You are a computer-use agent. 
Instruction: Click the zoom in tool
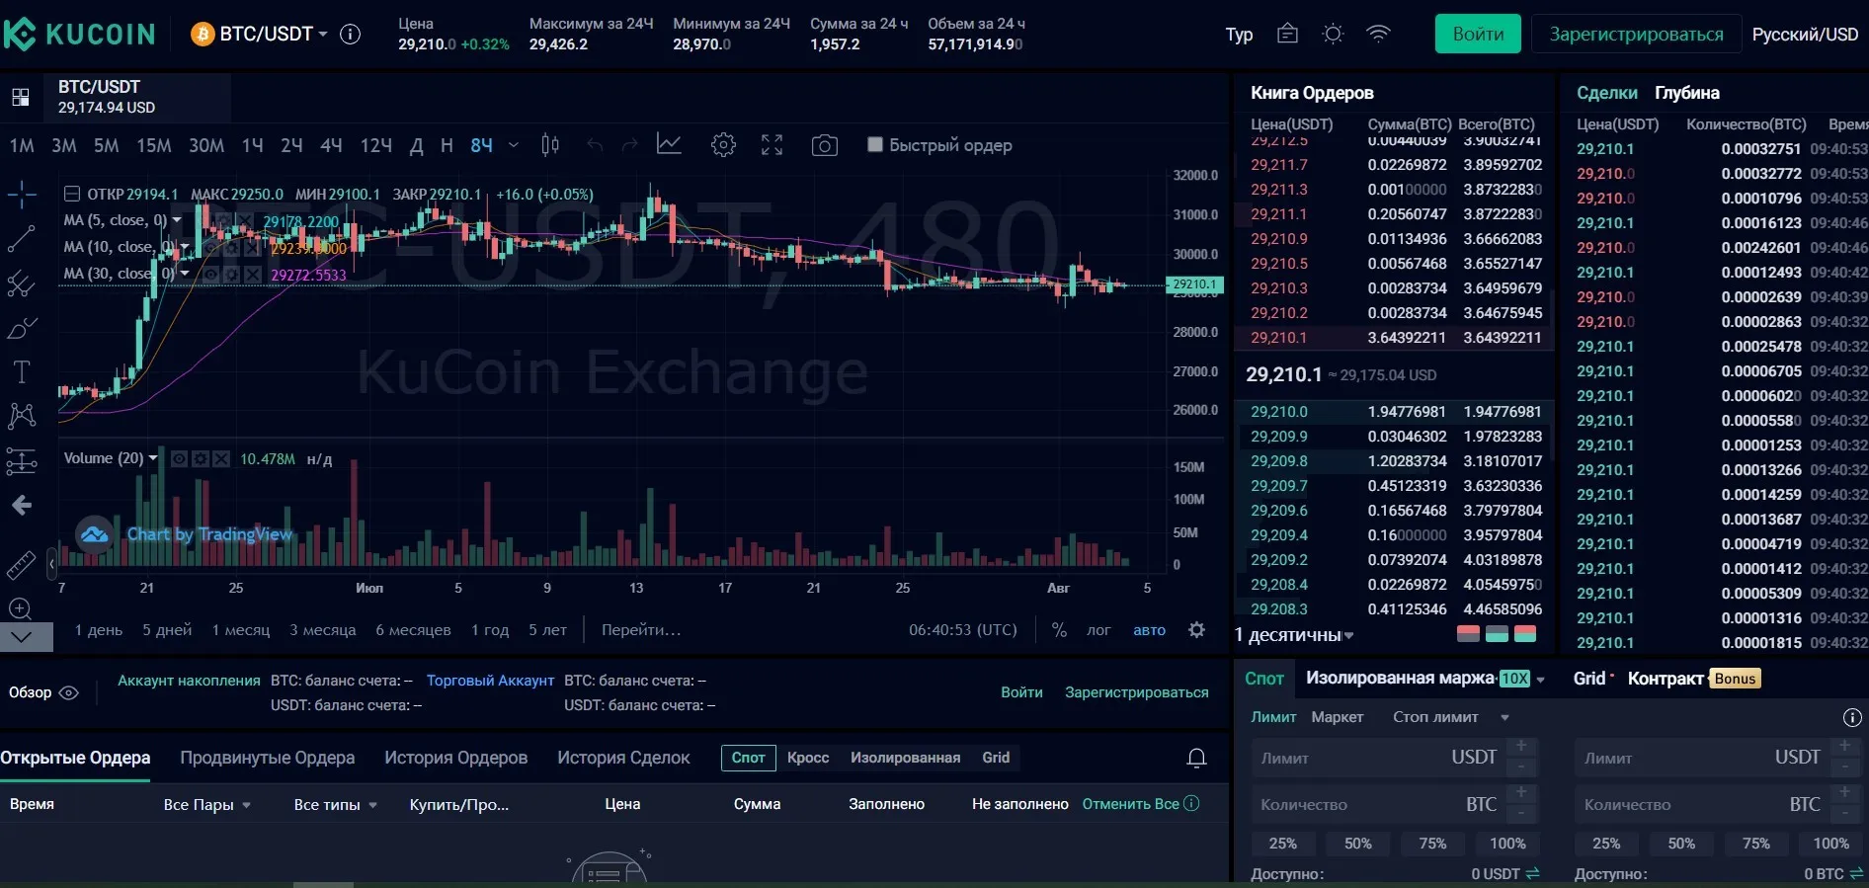(x=21, y=608)
